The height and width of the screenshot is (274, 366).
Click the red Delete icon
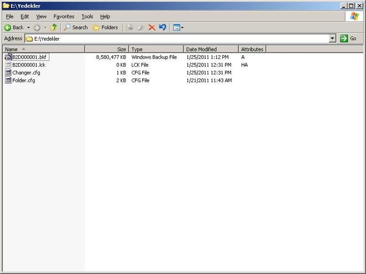pyautogui.click(x=152, y=28)
